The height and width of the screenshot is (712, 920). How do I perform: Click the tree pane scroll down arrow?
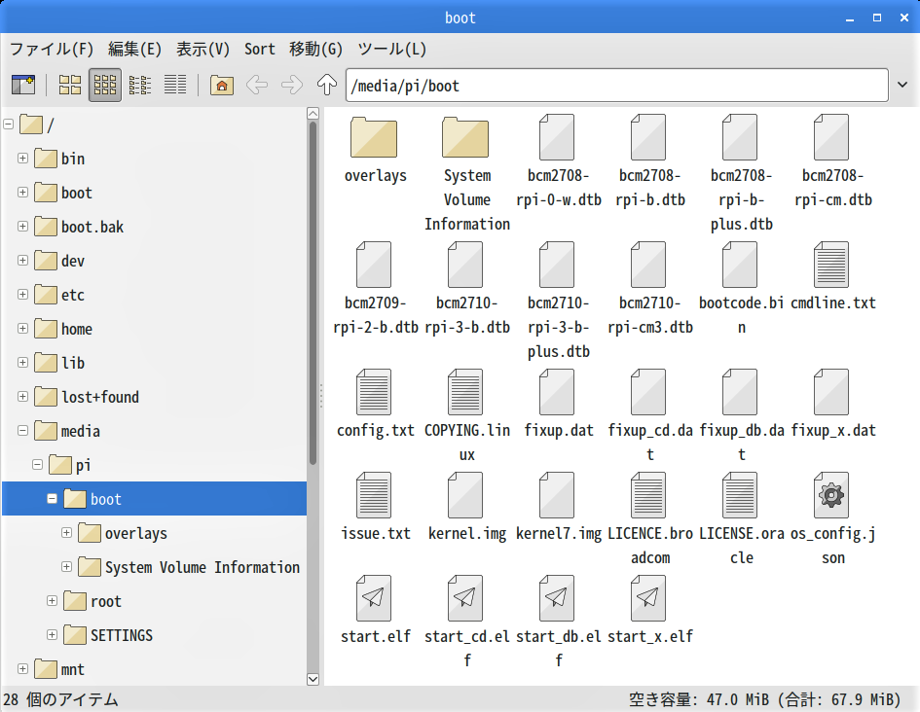[313, 679]
